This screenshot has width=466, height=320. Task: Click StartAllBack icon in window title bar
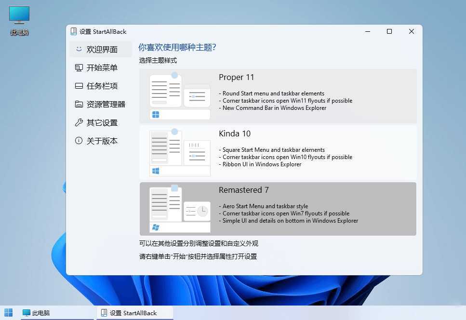[x=74, y=31]
